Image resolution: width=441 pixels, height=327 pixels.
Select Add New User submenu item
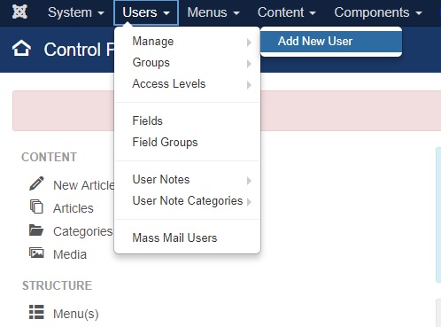331,42
